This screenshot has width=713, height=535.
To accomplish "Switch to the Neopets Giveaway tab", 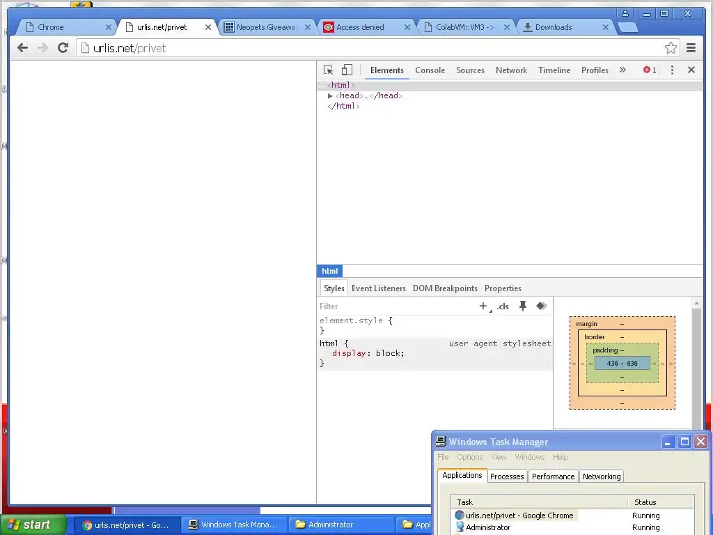I will [x=265, y=27].
